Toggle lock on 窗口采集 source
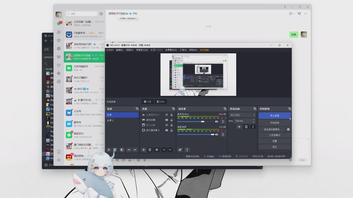 [x=172, y=125]
